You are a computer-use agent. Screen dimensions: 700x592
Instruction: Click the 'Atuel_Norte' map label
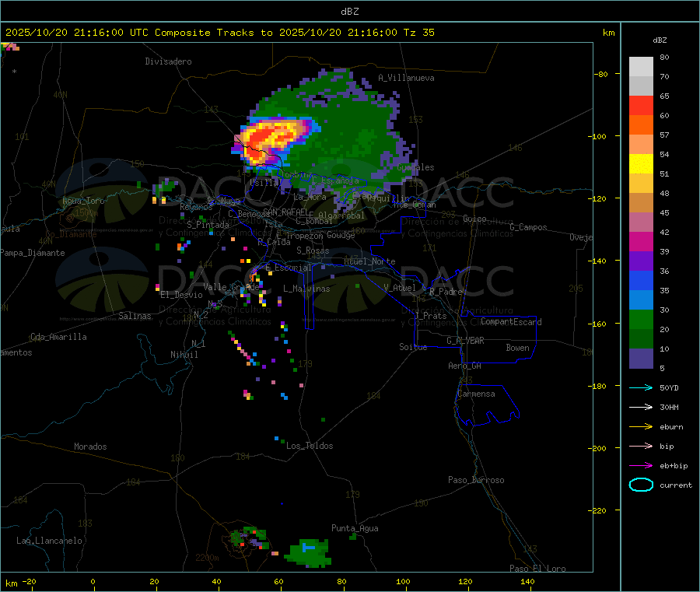point(369,261)
